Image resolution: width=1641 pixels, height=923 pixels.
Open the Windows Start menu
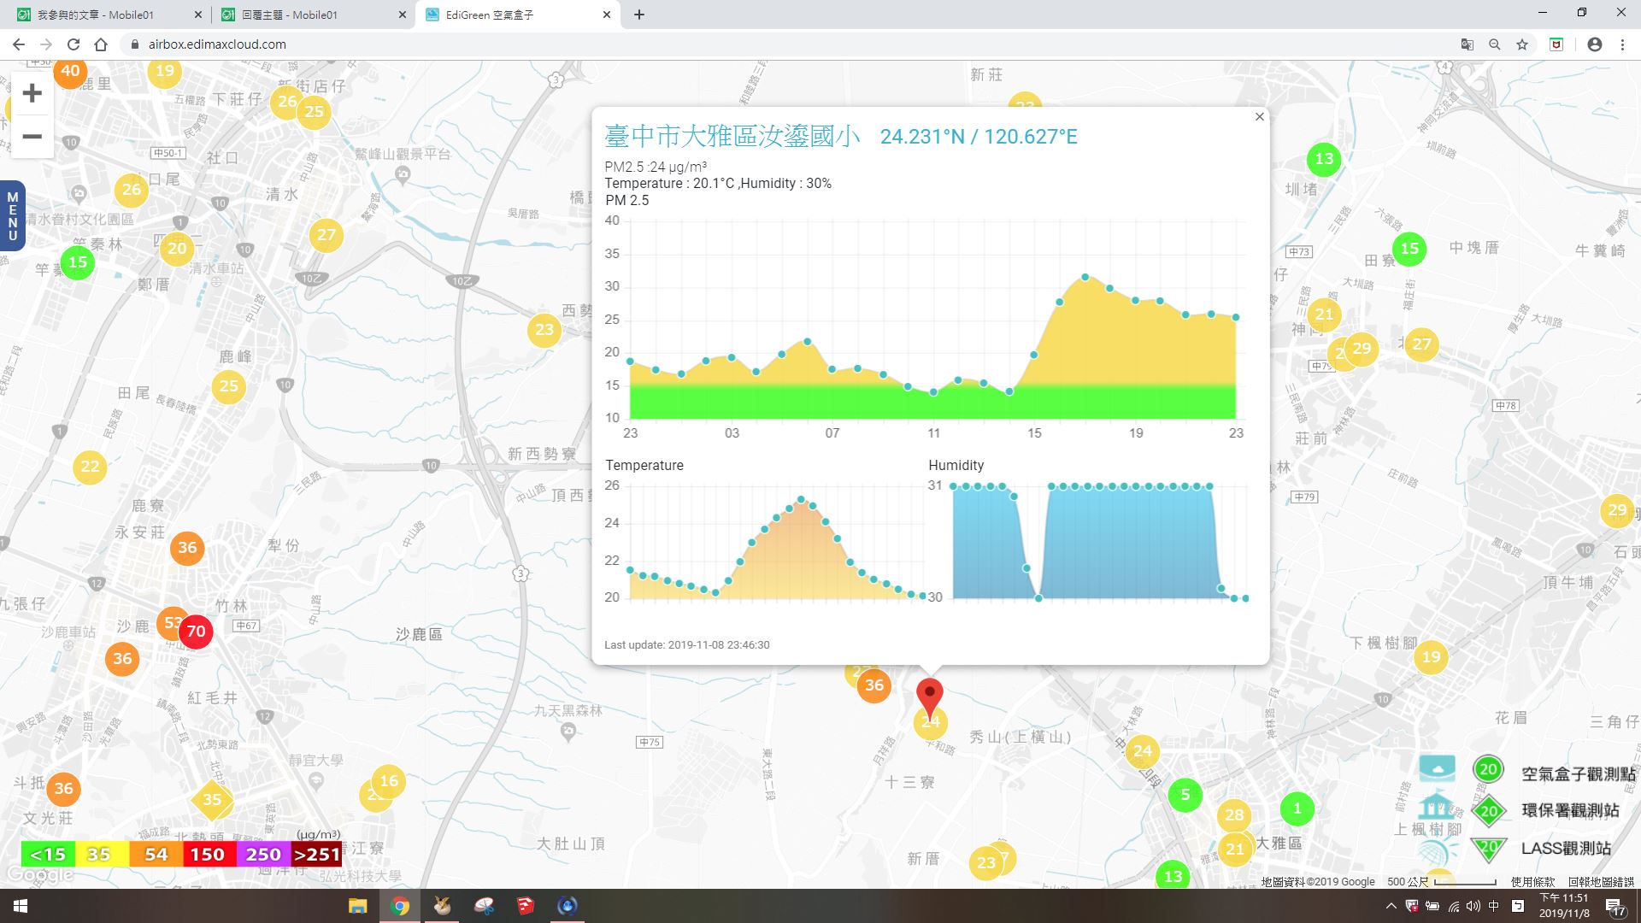(x=21, y=906)
